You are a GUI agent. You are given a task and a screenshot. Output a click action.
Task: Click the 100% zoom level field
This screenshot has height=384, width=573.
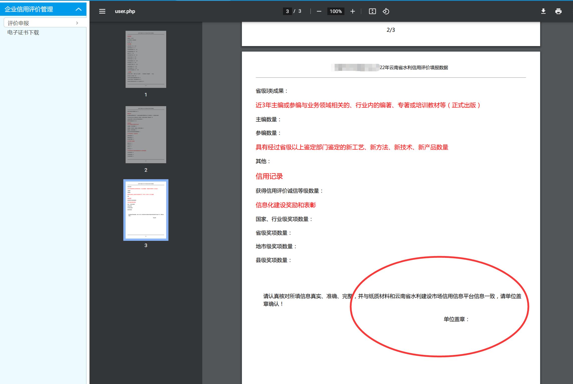click(336, 11)
